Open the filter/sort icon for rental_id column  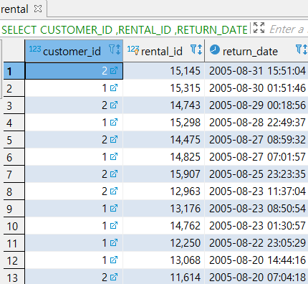[196, 49]
